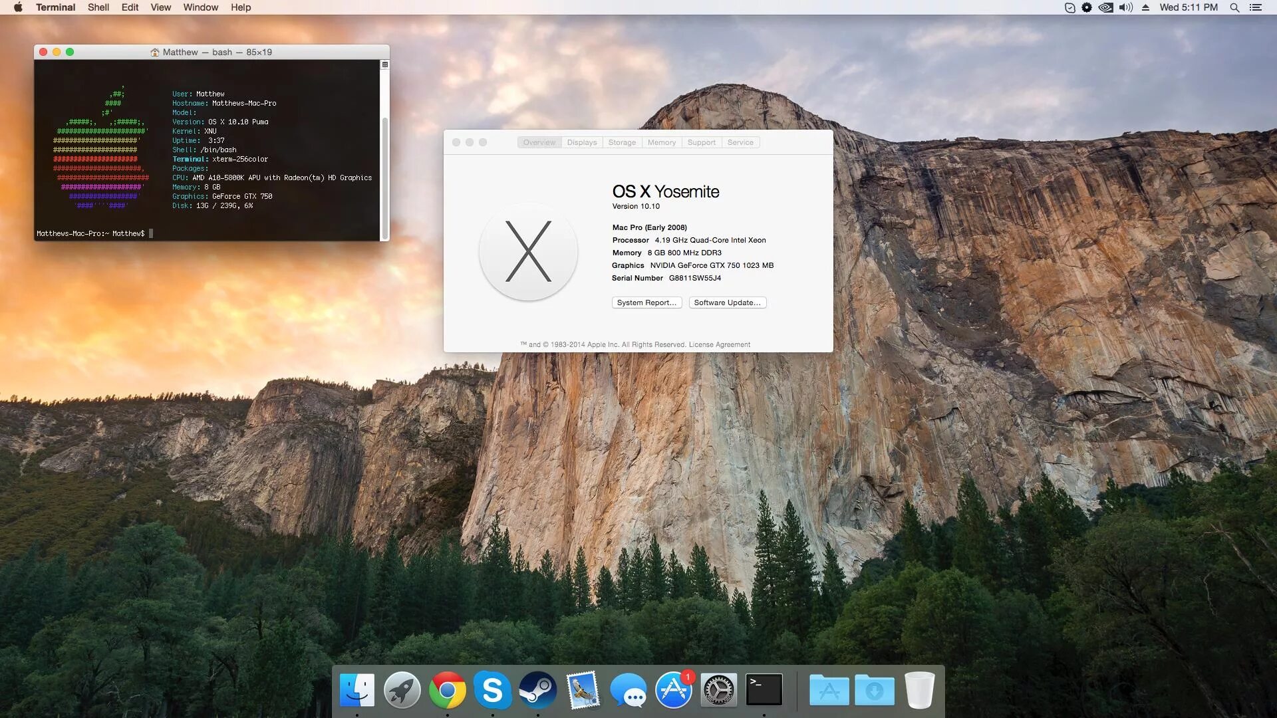This screenshot has width=1277, height=718.
Task: Open Finder from the dock
Action: (x=357, y=690)
